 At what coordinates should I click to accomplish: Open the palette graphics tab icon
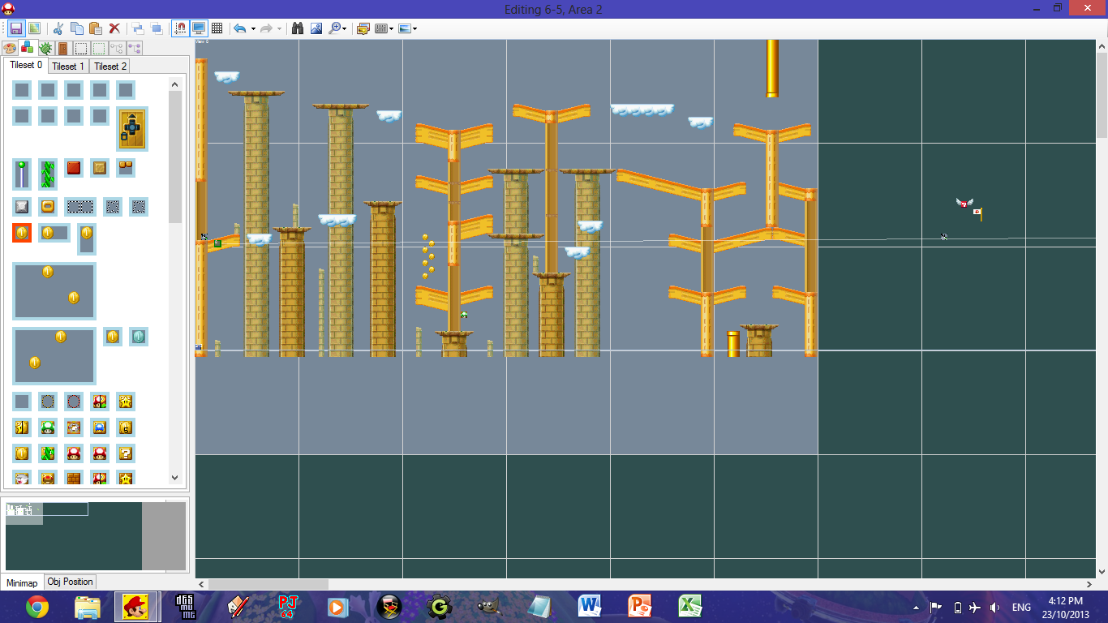pos(11,48)
